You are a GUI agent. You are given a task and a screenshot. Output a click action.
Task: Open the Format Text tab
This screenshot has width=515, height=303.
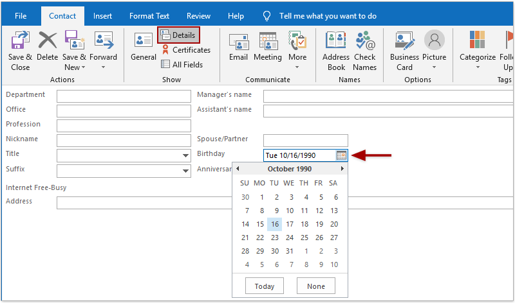click(x=149, y=16)
